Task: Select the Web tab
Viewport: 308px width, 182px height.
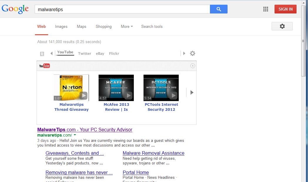Action: pyautogui.click(x=41, y=26)
